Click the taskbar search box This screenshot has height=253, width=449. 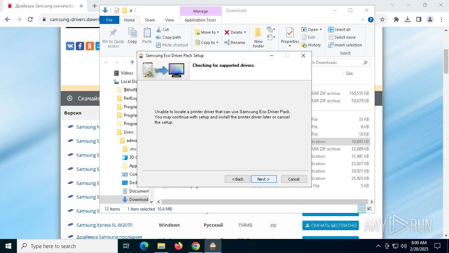pyautogui.click(x=67, y=246)
